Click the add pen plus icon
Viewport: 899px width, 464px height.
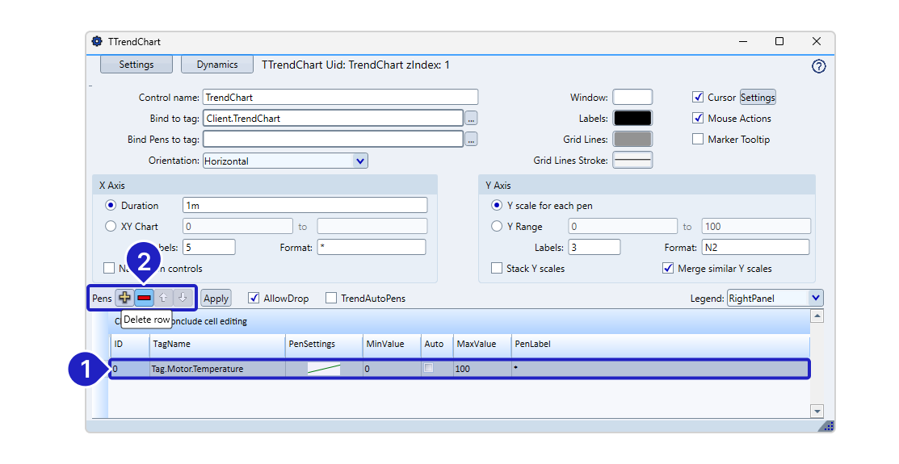[124, 298]
